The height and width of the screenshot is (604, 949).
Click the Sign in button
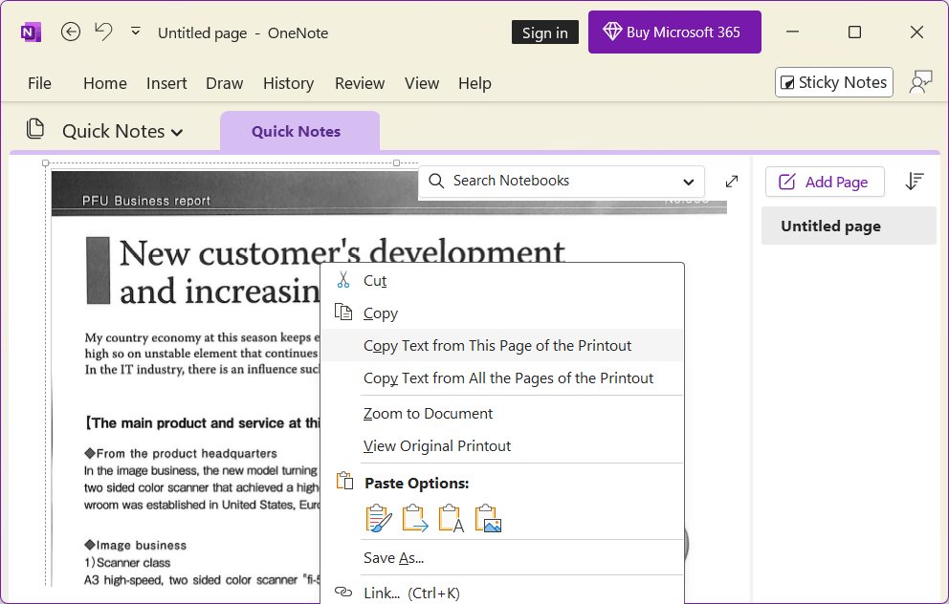544,32
